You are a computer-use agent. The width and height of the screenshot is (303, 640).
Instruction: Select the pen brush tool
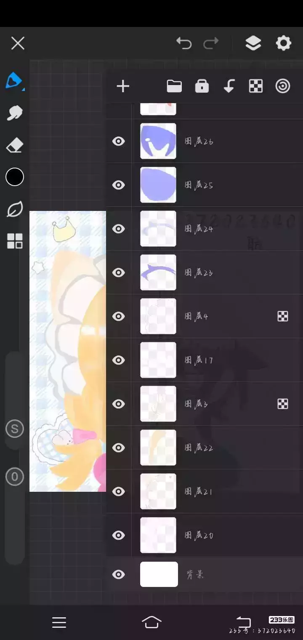tap(14, 80)
